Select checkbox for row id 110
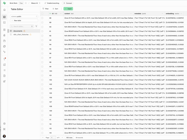This screenshot has height=140, width=187. pos(42,115)
